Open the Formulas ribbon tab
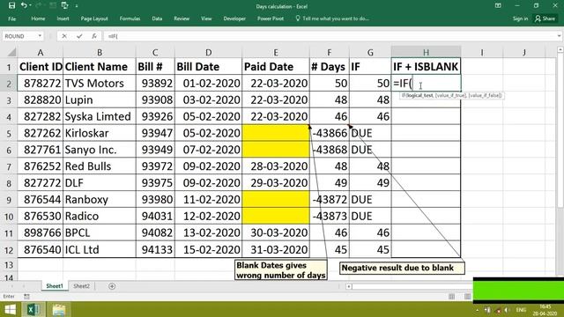 (130, 18)
